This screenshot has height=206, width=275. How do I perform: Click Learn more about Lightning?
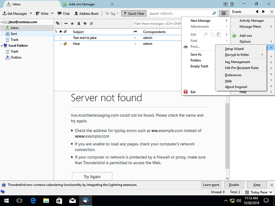coord(211,185)
